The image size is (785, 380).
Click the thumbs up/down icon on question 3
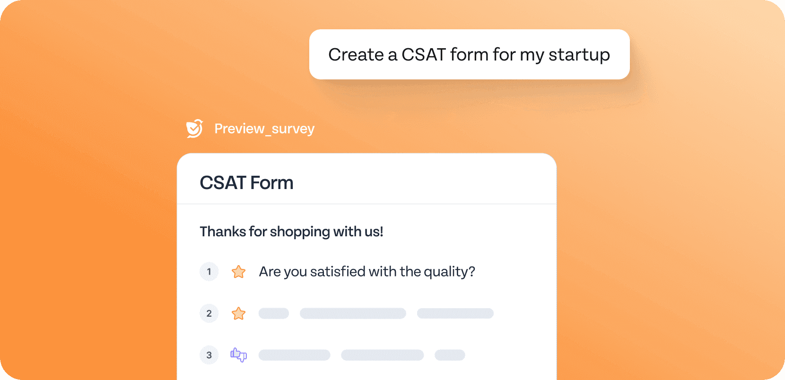[x=238, y=355]
